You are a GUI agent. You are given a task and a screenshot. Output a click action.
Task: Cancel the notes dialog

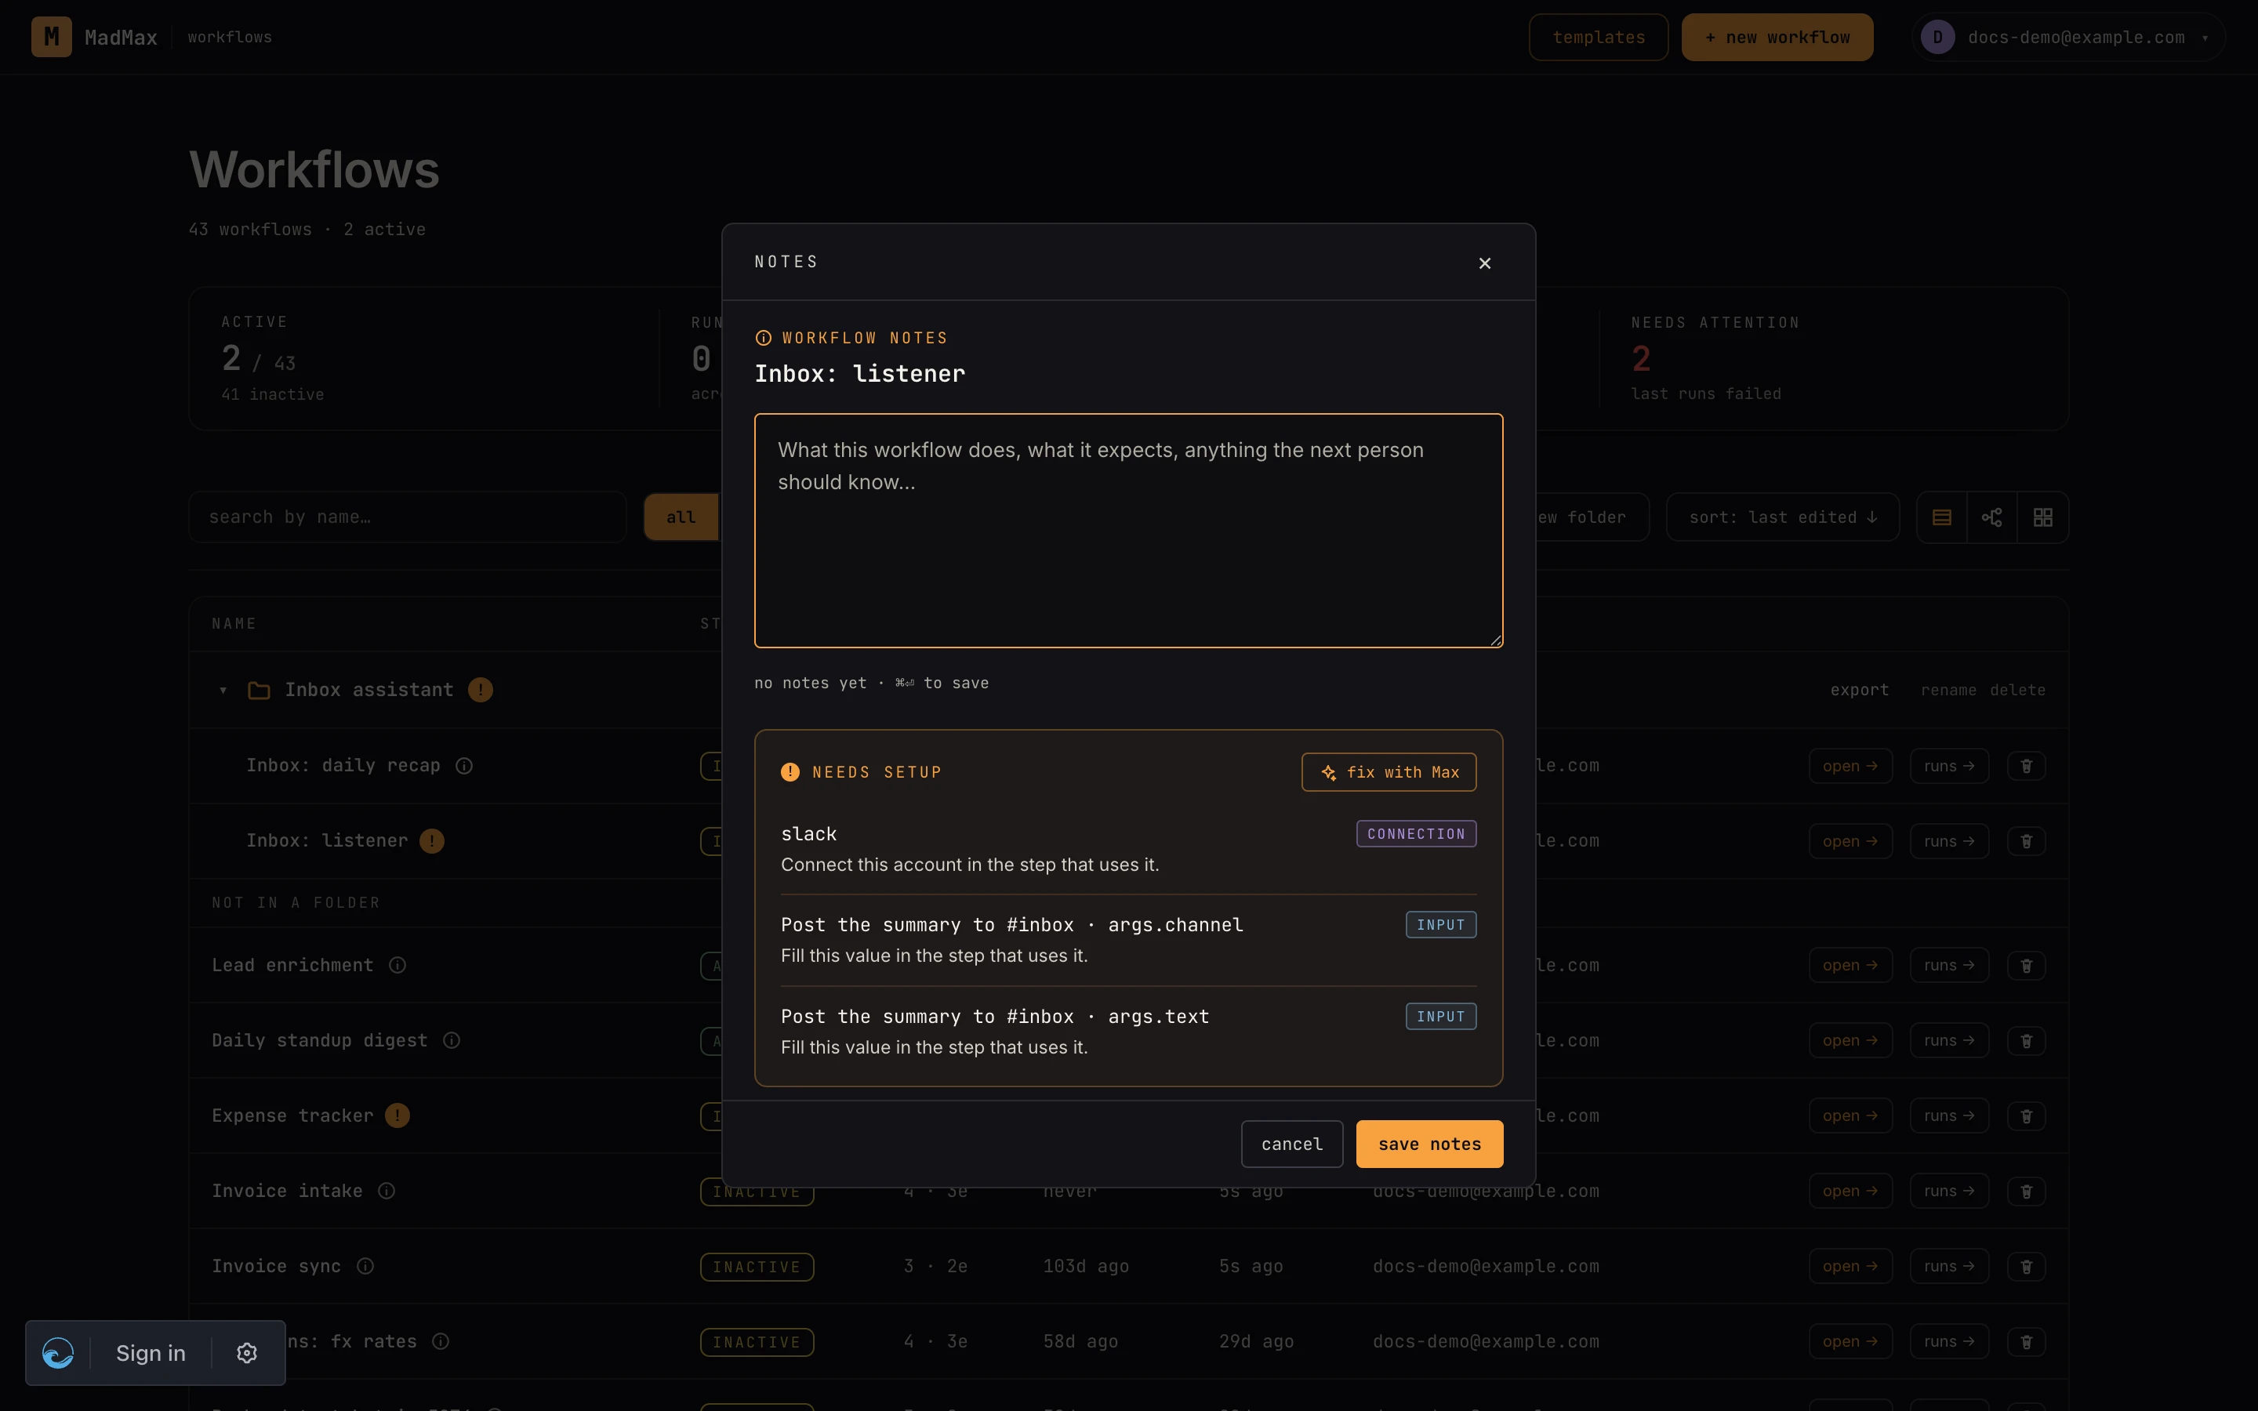[1291, 1144]
